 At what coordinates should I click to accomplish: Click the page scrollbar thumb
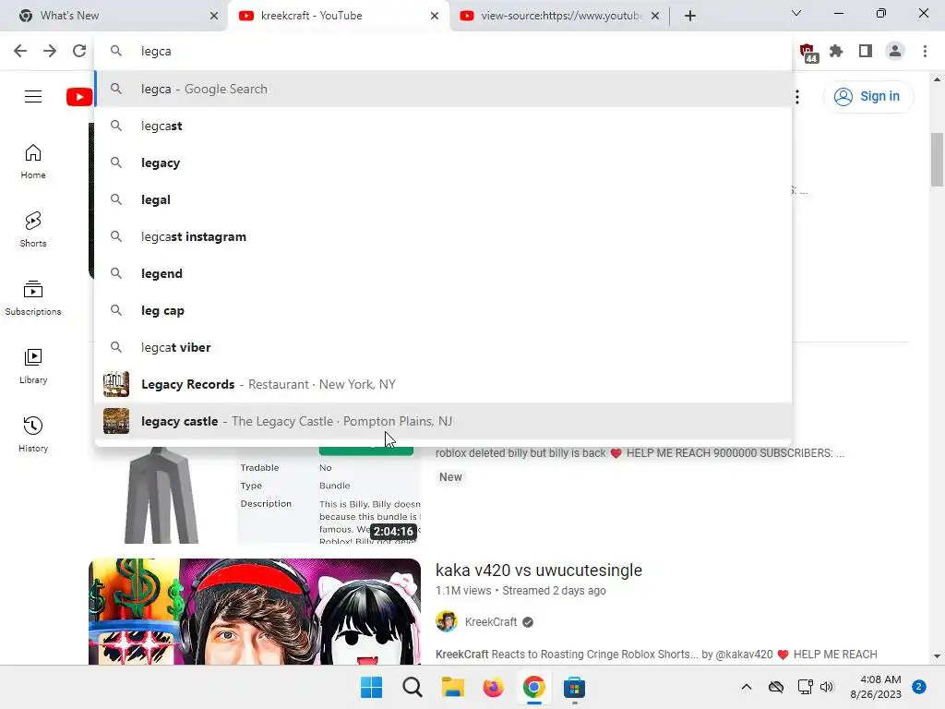click(x=937, y=160)
